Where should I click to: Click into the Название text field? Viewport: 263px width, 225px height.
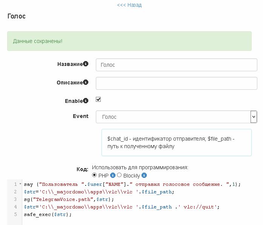pyautogui.click(x=176, y=65)
